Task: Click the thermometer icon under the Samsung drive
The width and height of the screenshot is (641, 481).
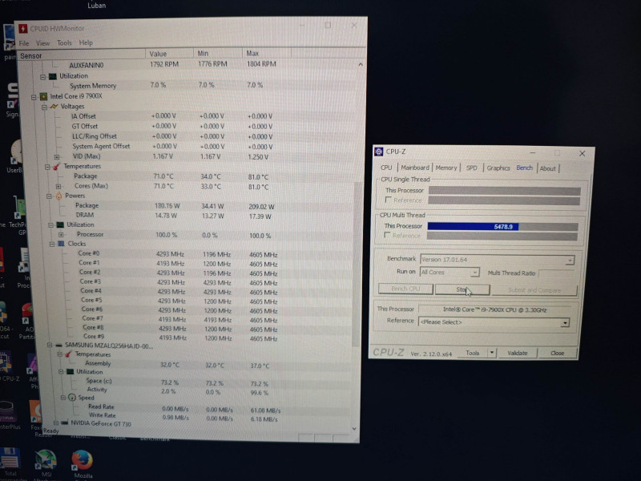Action: 68,354
